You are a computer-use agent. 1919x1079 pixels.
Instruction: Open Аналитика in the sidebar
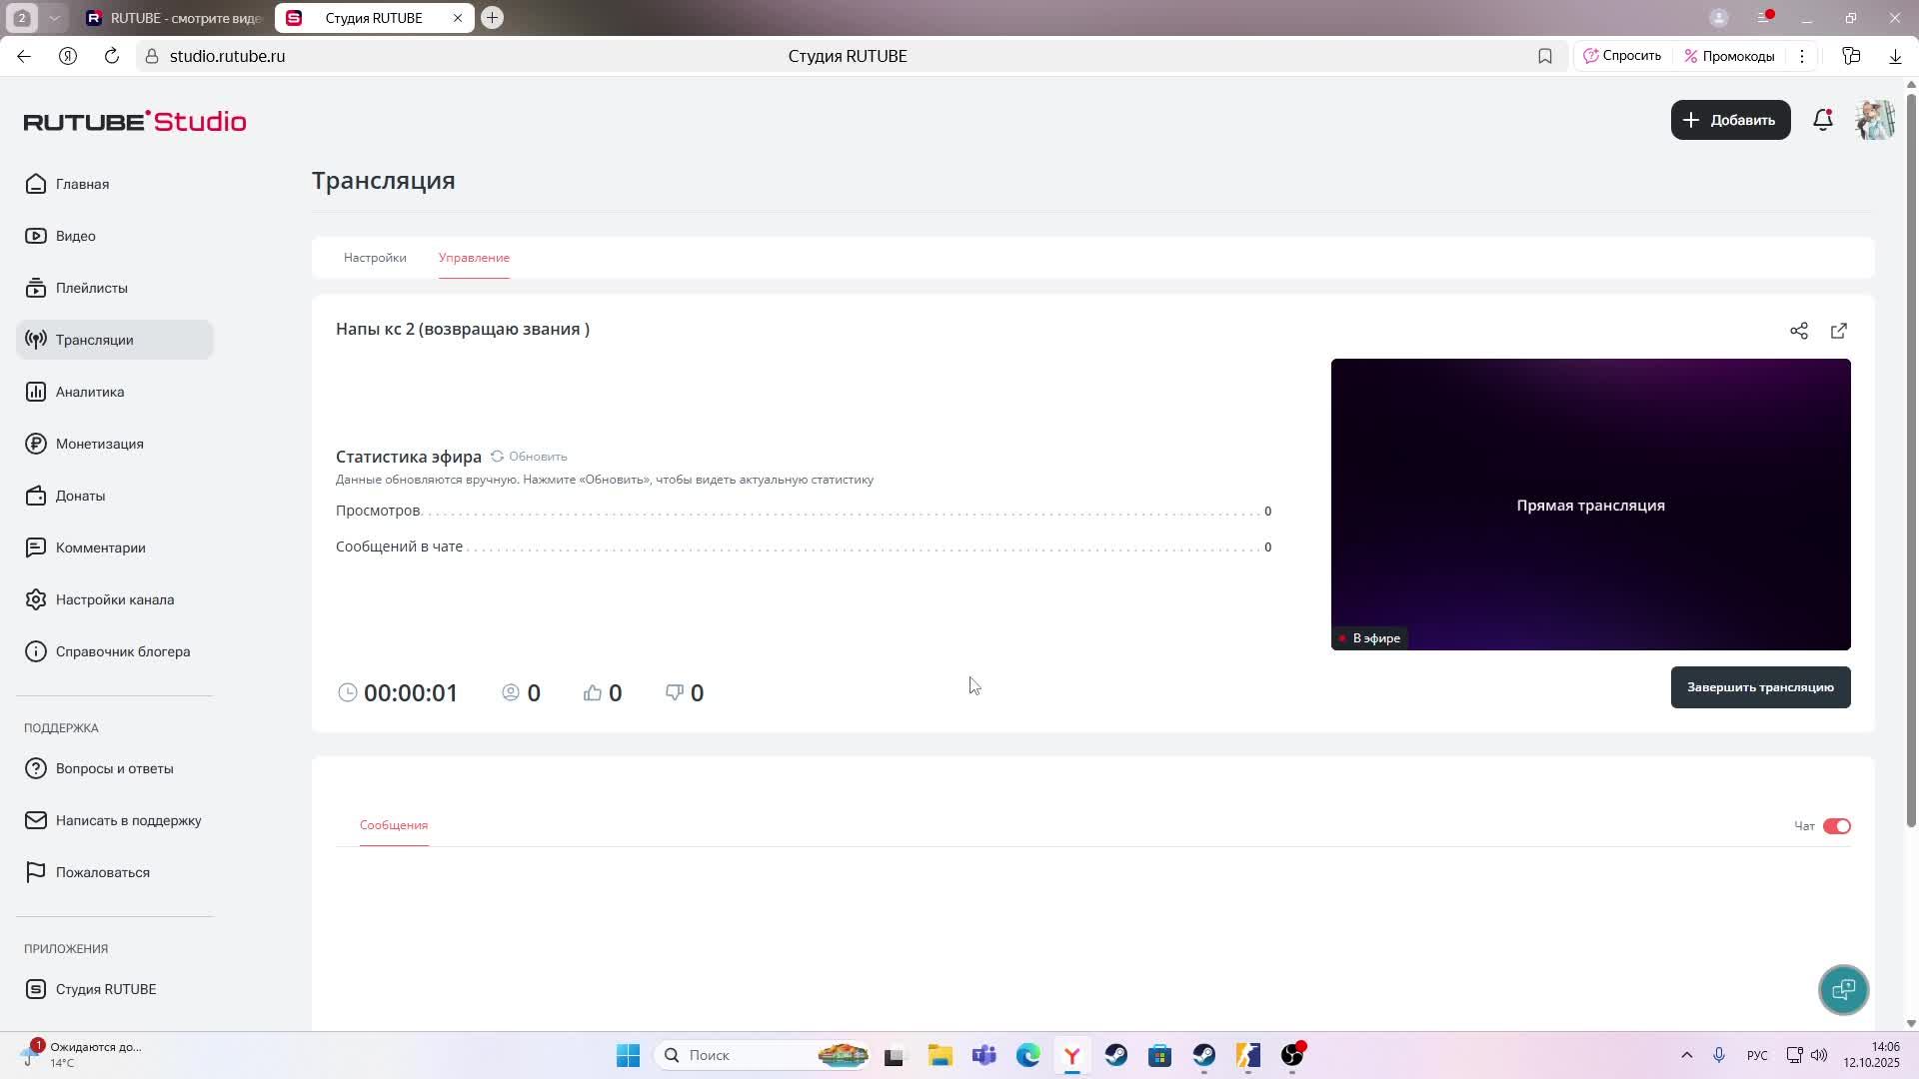[x=89, y=392]
